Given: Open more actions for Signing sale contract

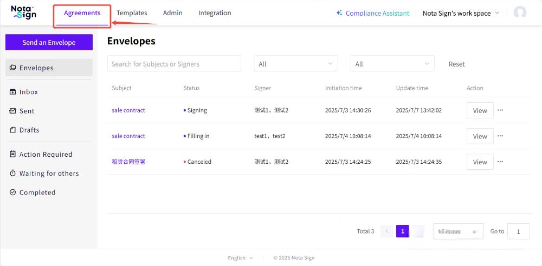Looking at the screenshot, I should [500, 110].
